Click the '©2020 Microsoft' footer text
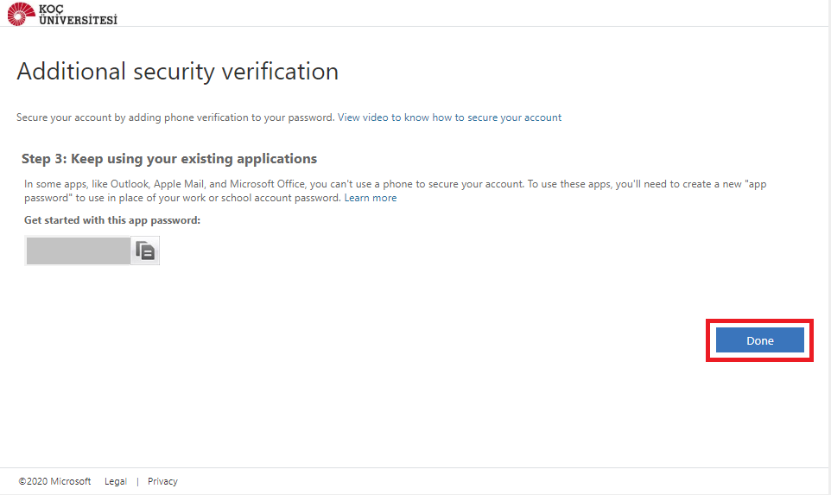The width and height of the screenshot is (831, 495). 54,481
